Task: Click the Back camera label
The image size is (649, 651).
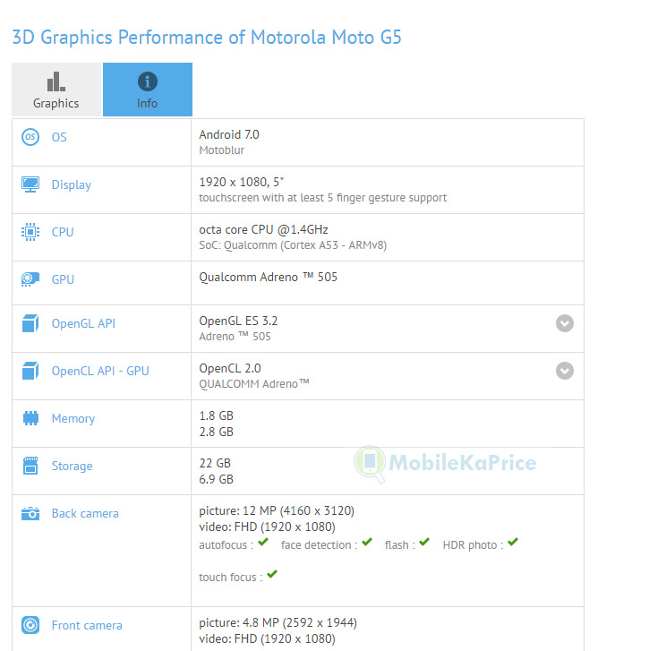Action: (x=85, y=514)
